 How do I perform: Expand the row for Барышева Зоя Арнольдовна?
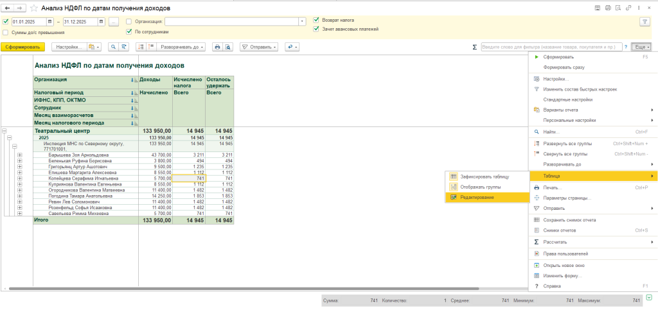point(20,155)
